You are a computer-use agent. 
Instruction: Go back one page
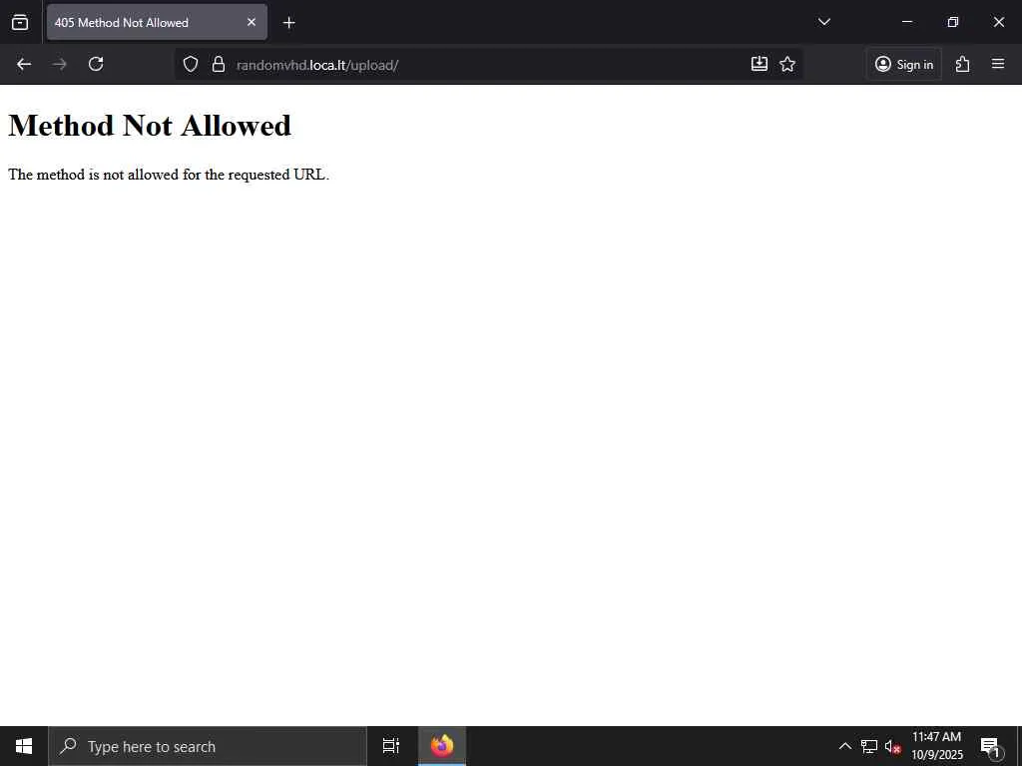(x=24, y=64)
